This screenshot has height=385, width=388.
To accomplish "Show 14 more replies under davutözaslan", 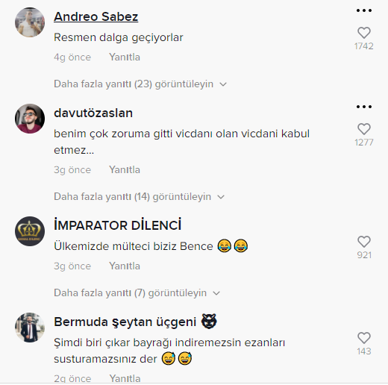I will (140, 197).
